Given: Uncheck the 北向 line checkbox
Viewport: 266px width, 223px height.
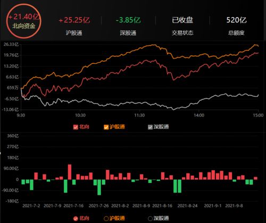Looking at the screenshot, I should coord(76,127).
